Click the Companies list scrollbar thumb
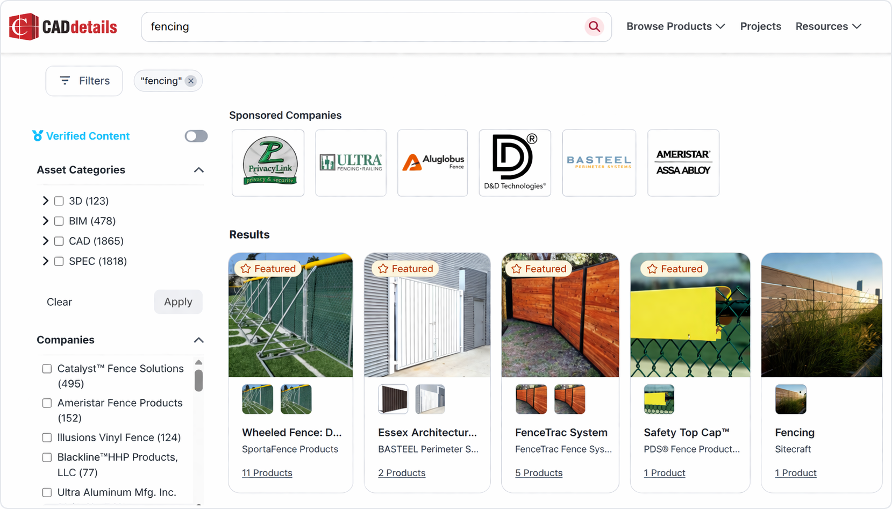This screenshot has width=892, height=509. [199, 380]
